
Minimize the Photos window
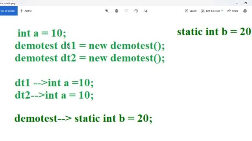point(237,3)
